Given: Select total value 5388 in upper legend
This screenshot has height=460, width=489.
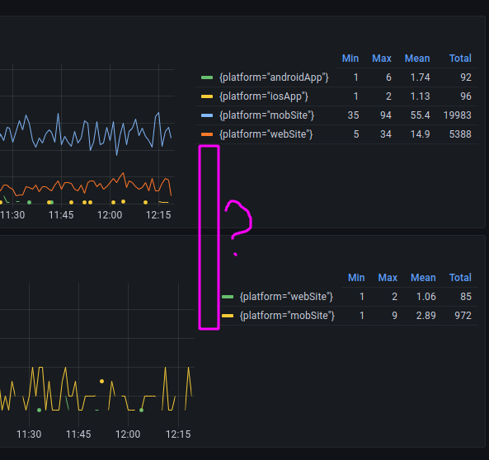Looking at the screenshot, I should click(460, 134).
